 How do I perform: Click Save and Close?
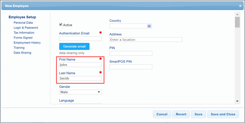tap(223, 114)
